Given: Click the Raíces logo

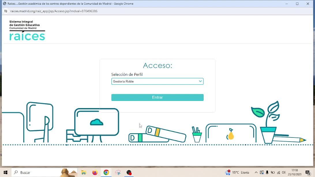Looking at the screenshot, I should (x=27, y=30).
